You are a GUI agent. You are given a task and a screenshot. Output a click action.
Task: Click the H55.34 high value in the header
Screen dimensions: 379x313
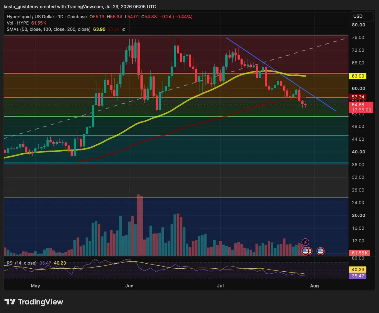coord(114,17)
